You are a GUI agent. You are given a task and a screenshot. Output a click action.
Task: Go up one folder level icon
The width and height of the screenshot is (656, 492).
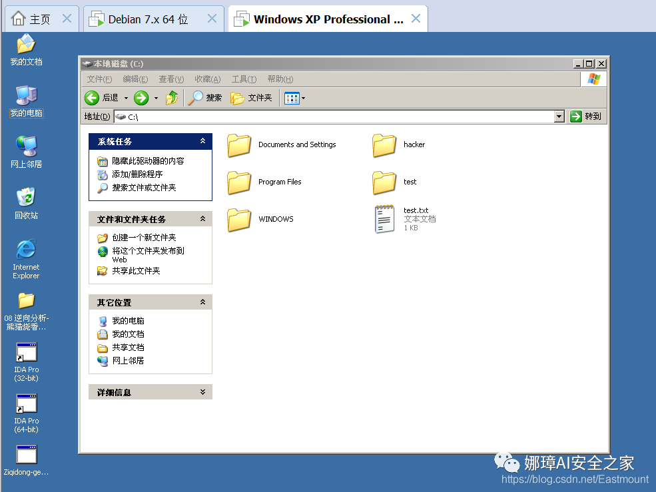[x=172, y=98]
